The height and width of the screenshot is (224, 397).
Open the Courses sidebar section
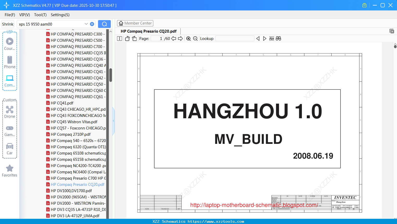point(10,44)
